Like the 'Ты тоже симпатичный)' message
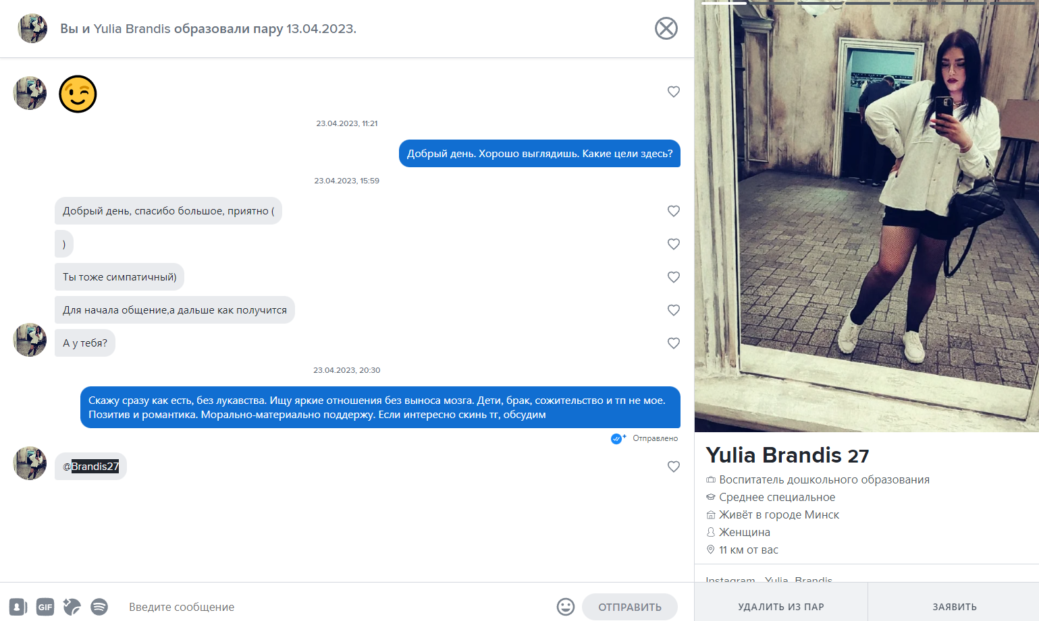Screen dimensions: 1039x621 (x=673, y=277)
